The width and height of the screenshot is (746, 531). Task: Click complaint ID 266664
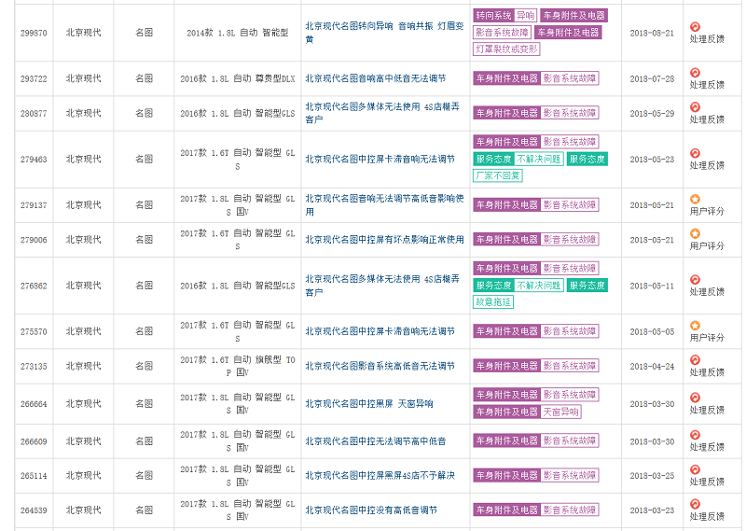[x=34, y=404]
